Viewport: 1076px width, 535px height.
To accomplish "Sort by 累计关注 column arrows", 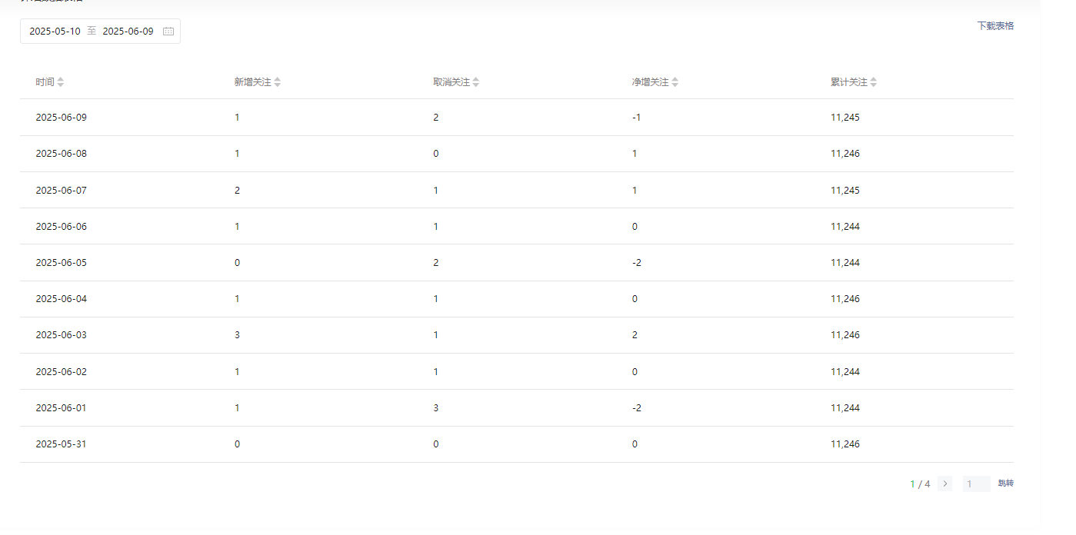I will pyautogui.click(x=873, y=82).
